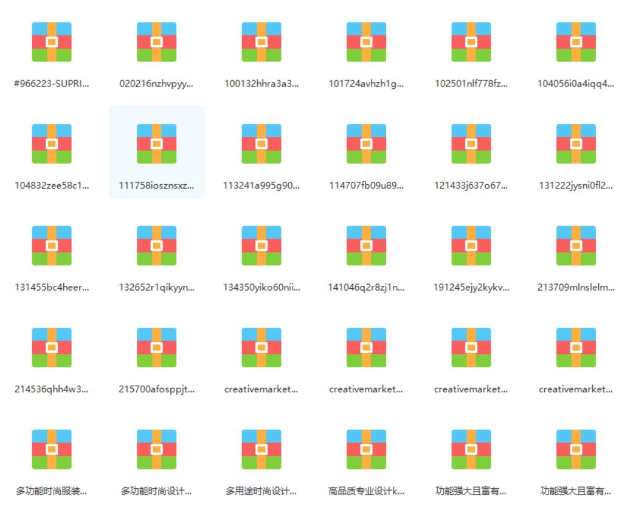Select the 102501nlf778fz archive
Screen dimensions: 619x509
471,42
